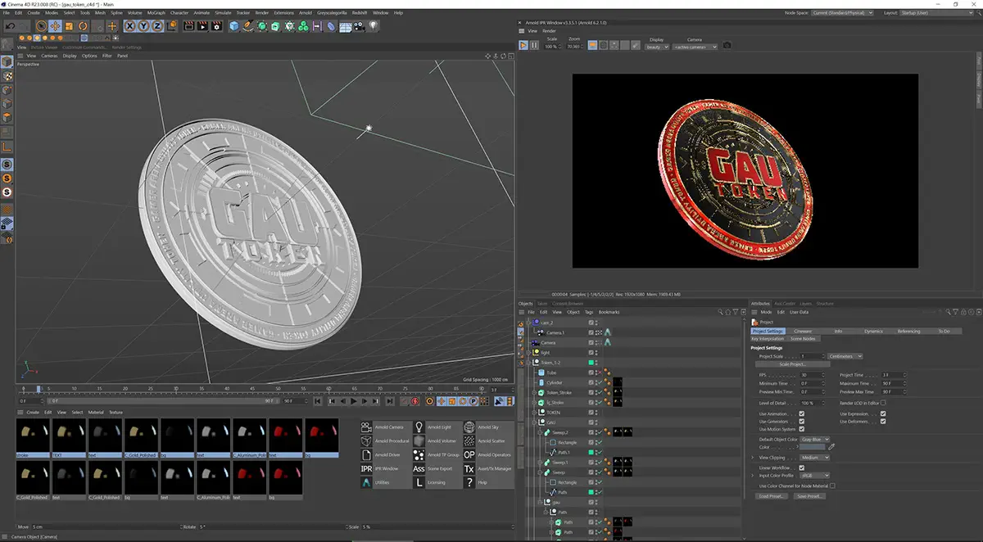Open the IPR active camera dropdown
The height and width of the screenshot is (542, 983).
coord(695,47)
